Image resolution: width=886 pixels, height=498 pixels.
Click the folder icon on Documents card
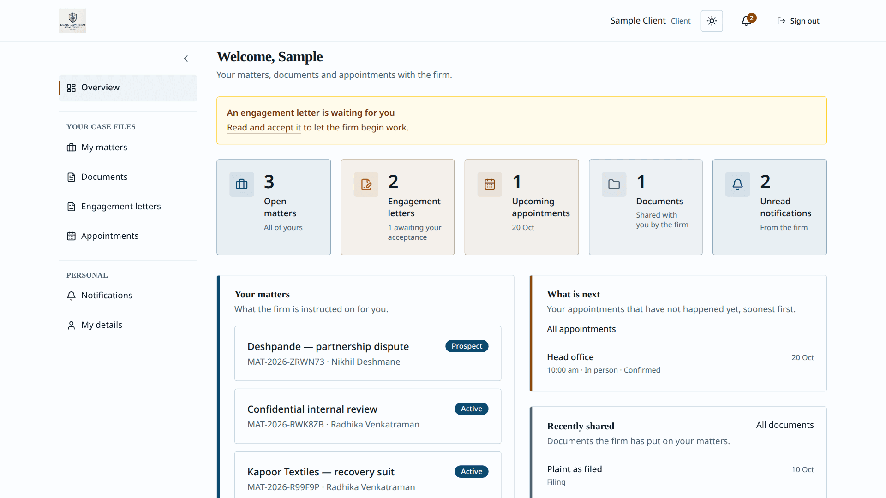[x=614, y=184]
